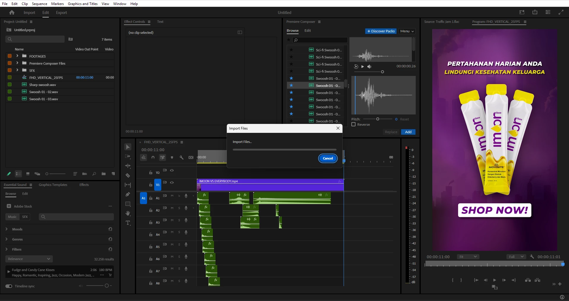Open Timeline Display Settings wrench
Viewport: 569px width, 301px height.
coord(181,157)
